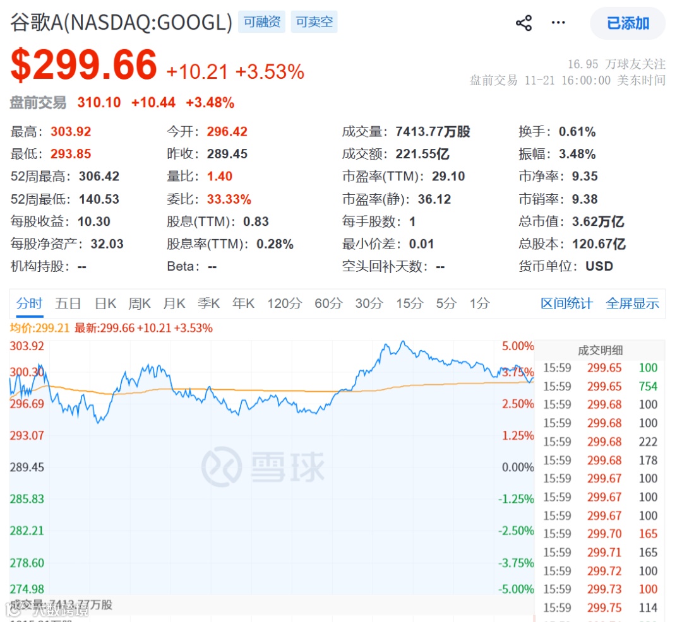Click the 量比 value 1.40

click(x=220, y=176)
